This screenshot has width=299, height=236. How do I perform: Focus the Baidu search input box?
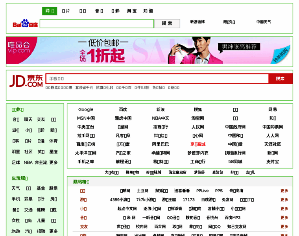[97, 24]
